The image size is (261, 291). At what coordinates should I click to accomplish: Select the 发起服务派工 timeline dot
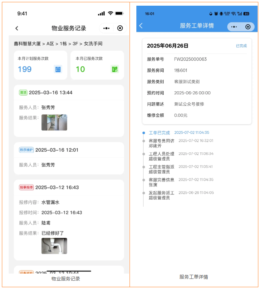click(x=144, y=193)
